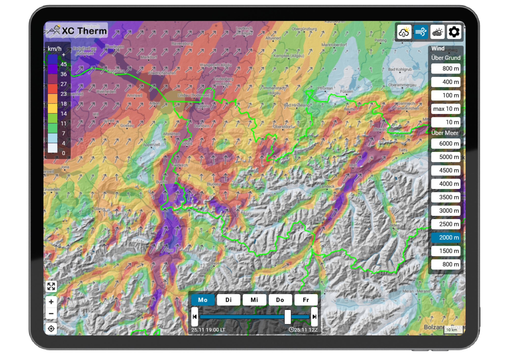
Task: Switch to the Do day tab
Action: [280, 300]
